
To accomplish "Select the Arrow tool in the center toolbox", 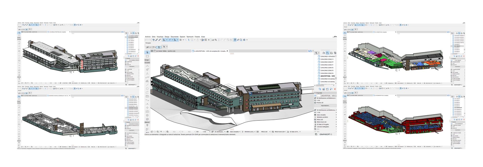I will click(x=147, y=52).
